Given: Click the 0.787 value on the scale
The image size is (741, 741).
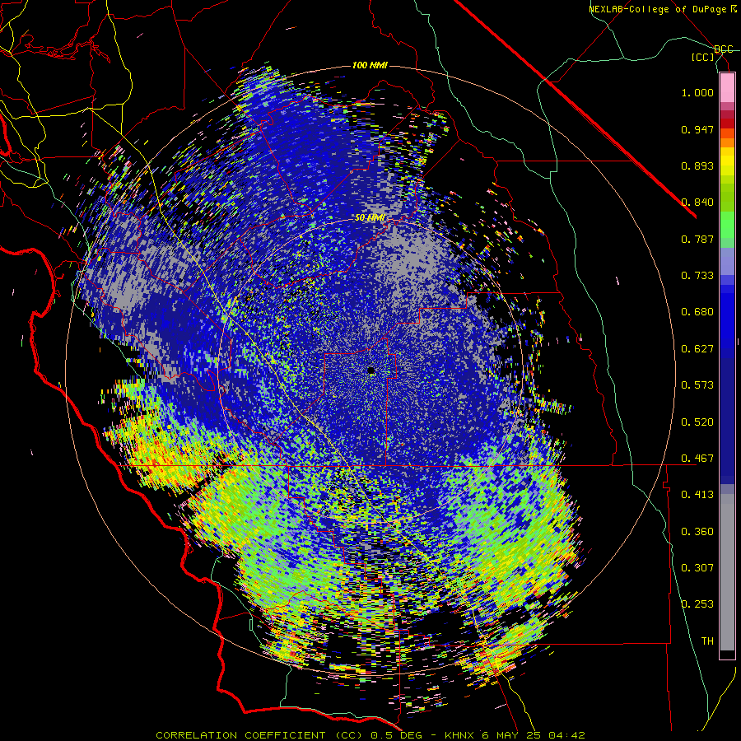Looking at the screenshot, I should 697,239.
